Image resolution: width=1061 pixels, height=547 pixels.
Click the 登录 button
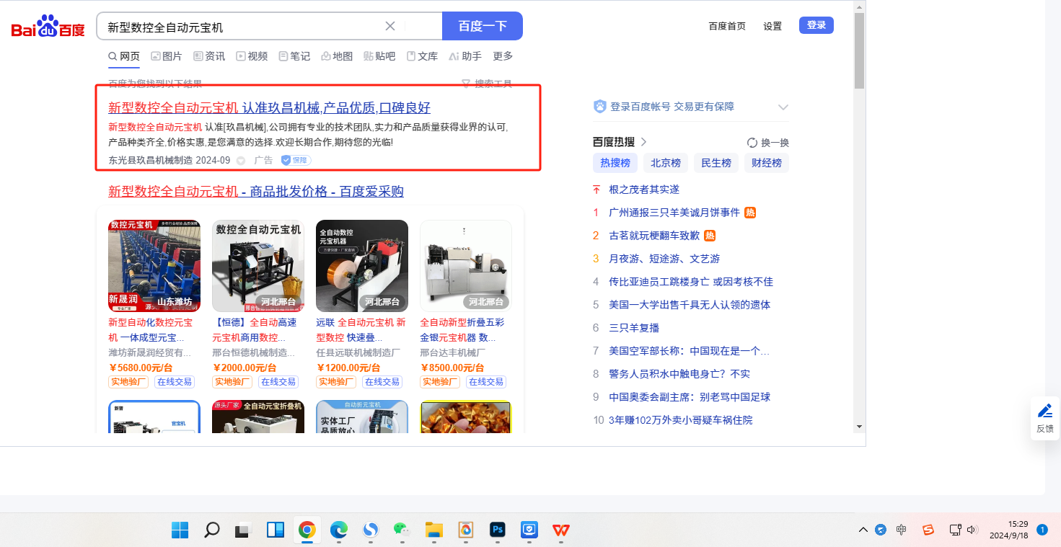coord(816,25)
